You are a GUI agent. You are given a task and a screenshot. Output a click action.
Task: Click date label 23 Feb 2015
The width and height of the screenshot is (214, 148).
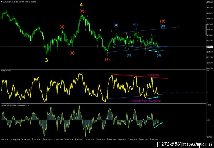click(x=100, y=140)
